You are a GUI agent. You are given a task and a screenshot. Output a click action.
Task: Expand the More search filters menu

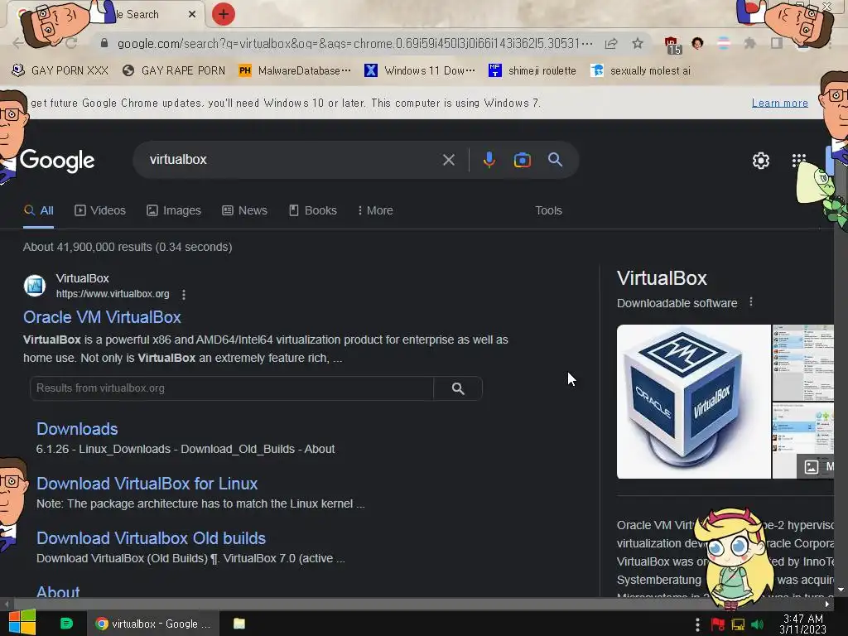coord(375,211)
